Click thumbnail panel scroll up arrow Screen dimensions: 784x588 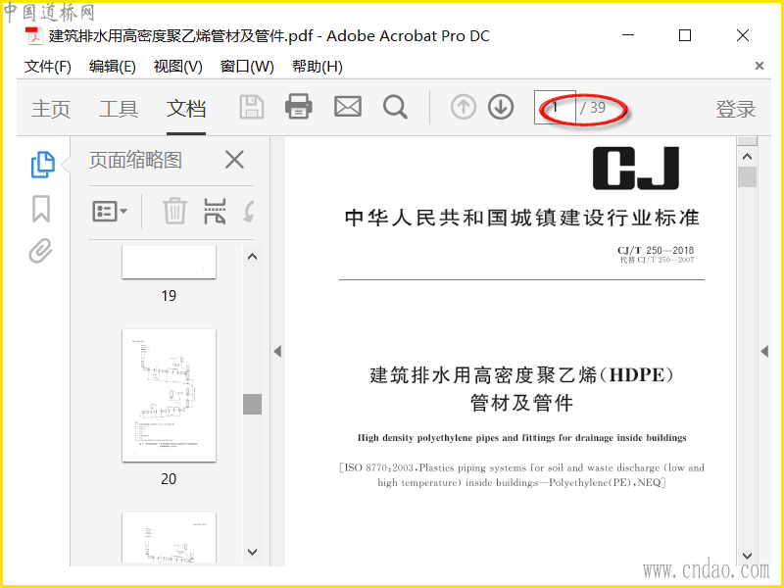[x=253, y=257]
